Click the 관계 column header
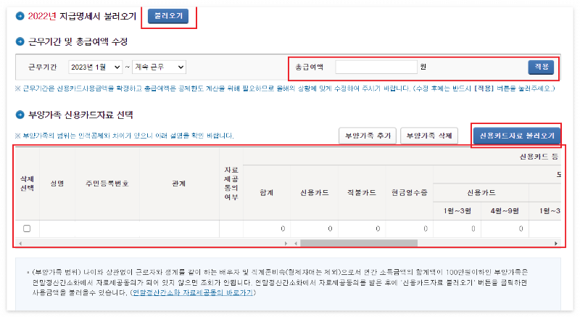The width and height of the screenshot is (580, 317). [x=179, y=184]
